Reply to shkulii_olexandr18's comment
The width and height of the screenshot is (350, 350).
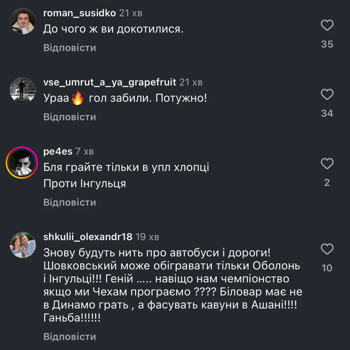tap(70, 337)
